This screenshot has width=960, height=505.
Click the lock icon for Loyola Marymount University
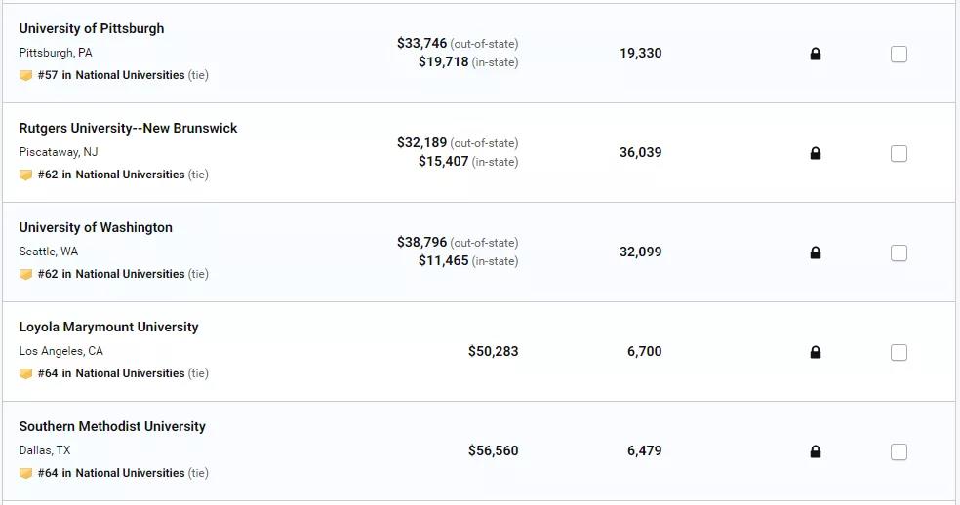pyautogui.click(x=815, y=352)
